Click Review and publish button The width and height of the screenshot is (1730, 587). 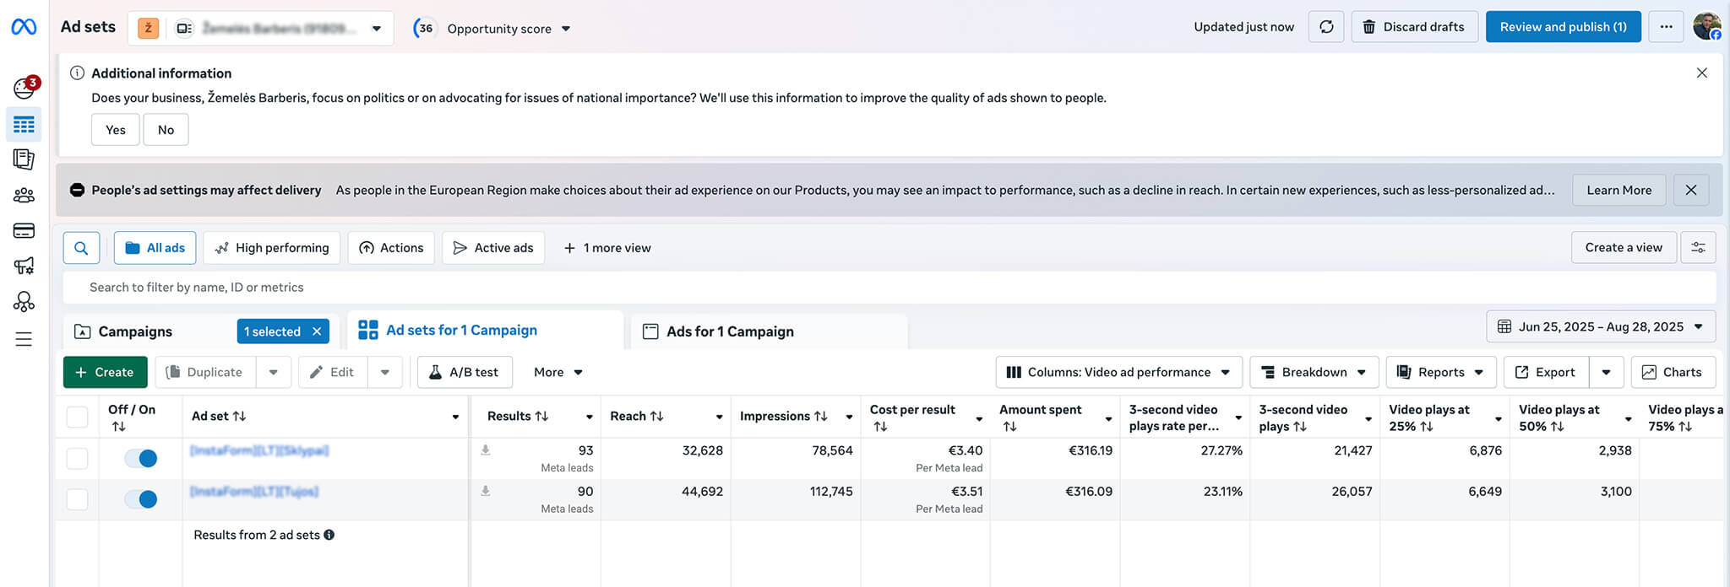[1563, 27]
